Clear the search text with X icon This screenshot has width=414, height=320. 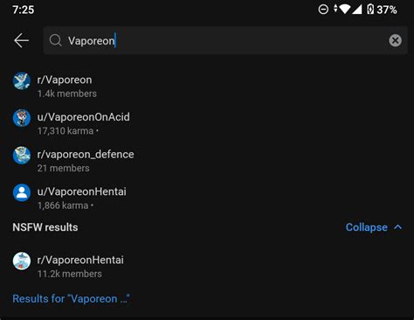point(395,40)
